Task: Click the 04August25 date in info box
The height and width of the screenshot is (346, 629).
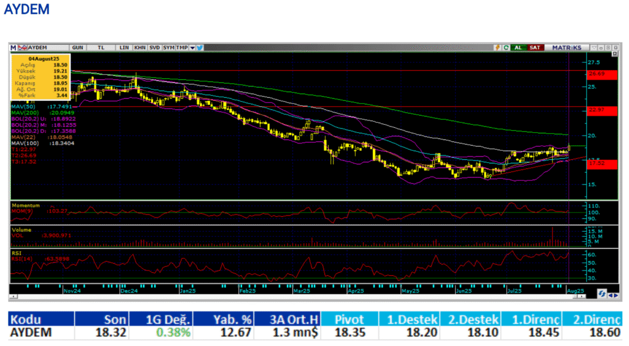Action: pos(44,59)
